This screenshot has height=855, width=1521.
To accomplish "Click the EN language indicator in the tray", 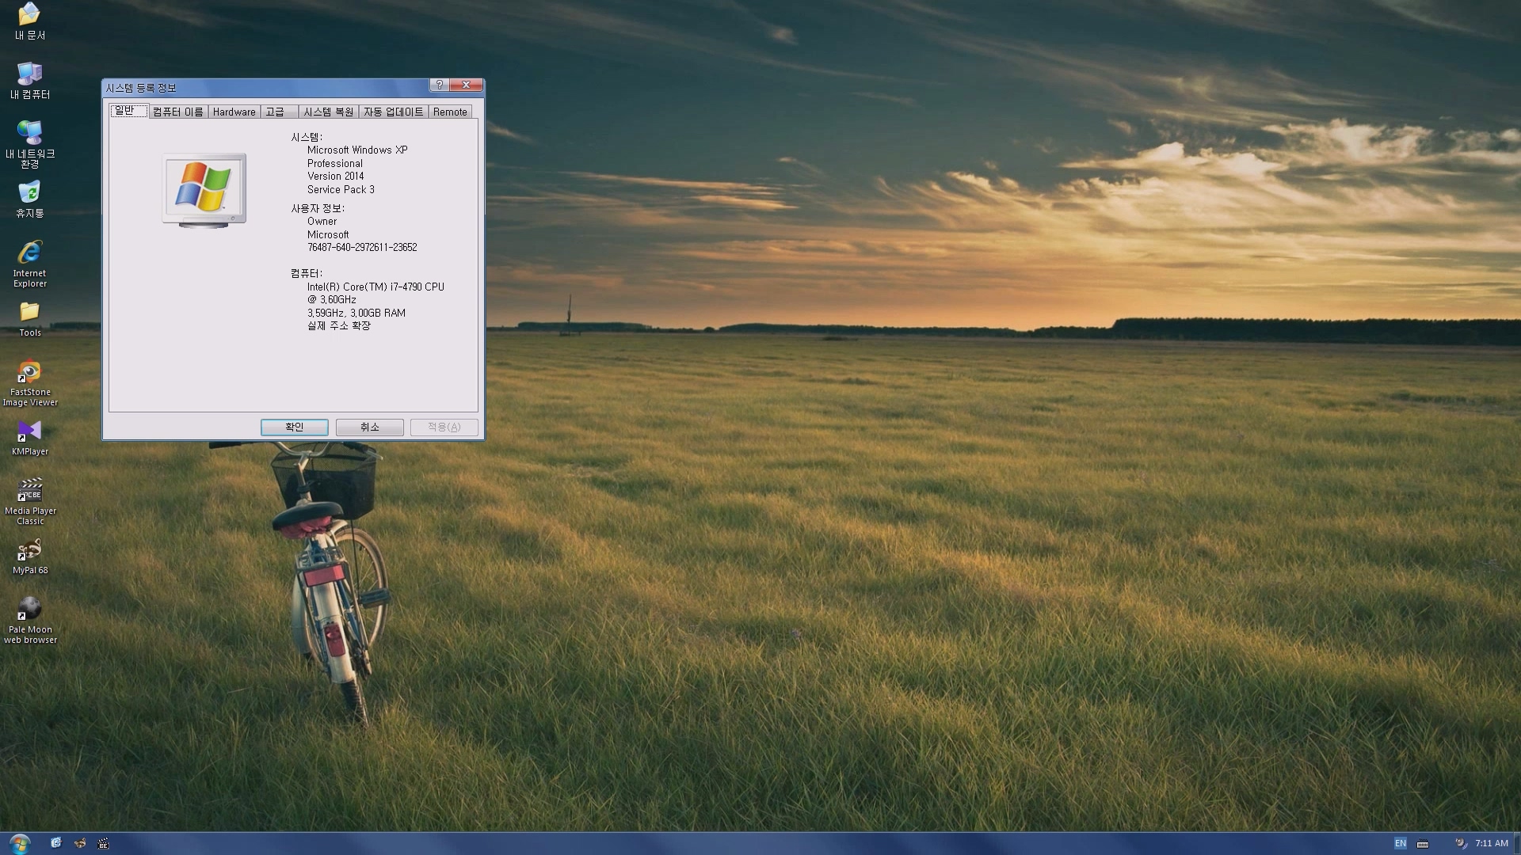I will click(x=1400, y=843).
